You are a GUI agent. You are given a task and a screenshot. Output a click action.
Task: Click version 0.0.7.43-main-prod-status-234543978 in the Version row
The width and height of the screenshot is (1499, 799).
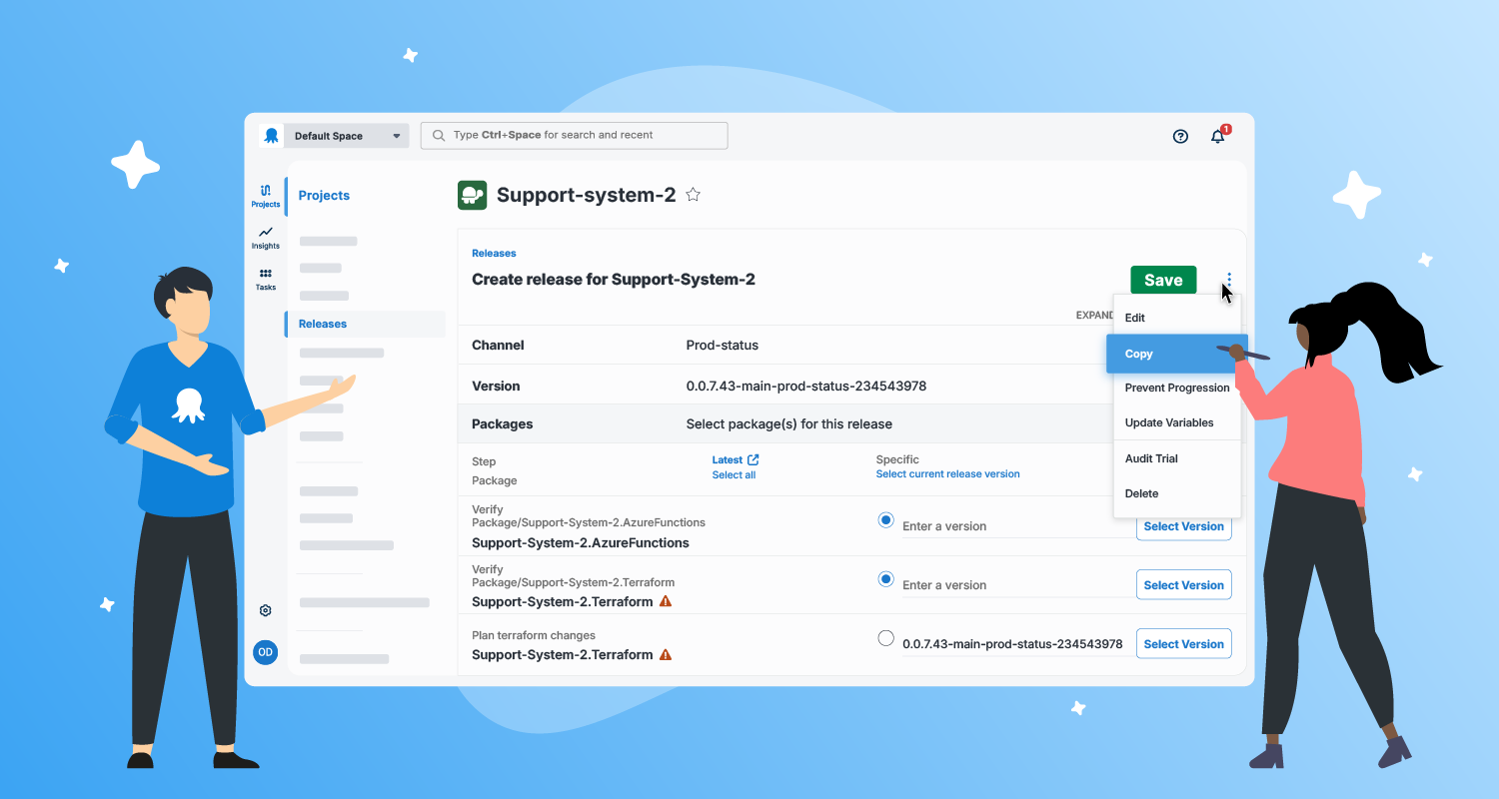pos(806,387)
